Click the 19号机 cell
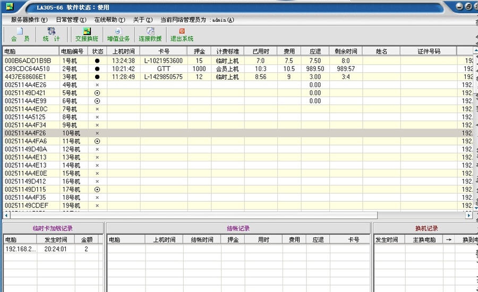Viewport: 478px width, 292px height. coord(73,205)
